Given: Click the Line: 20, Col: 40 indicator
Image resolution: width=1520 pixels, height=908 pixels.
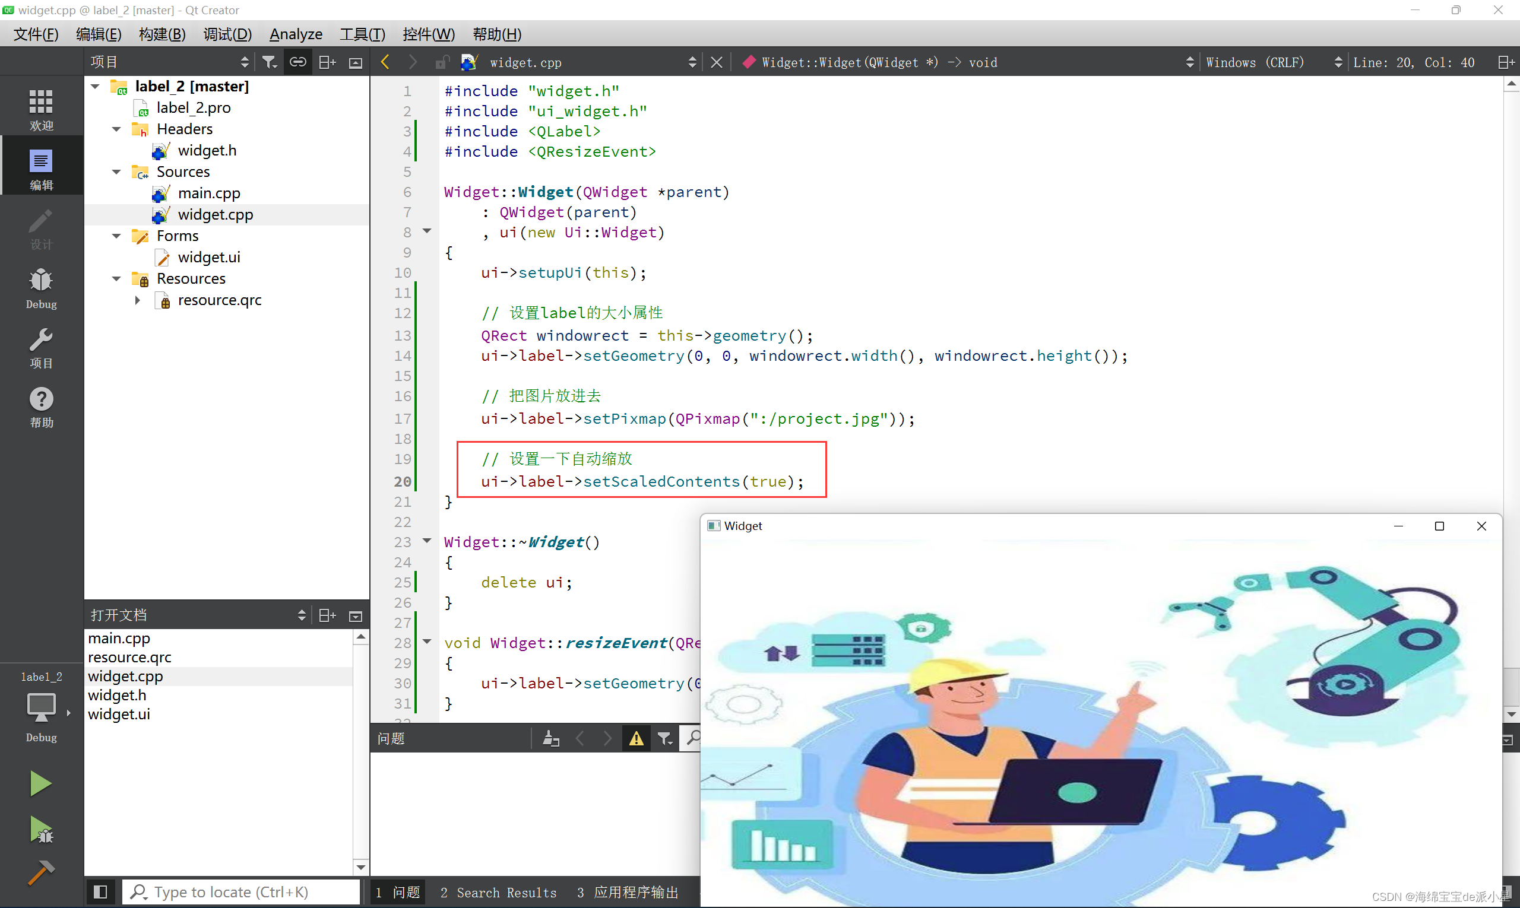Looking at the screenshot, I should point(1414,62).
